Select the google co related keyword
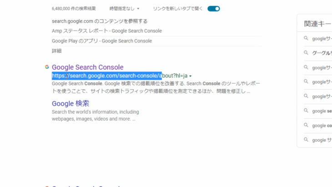332x187 pixels. (322, 126)
